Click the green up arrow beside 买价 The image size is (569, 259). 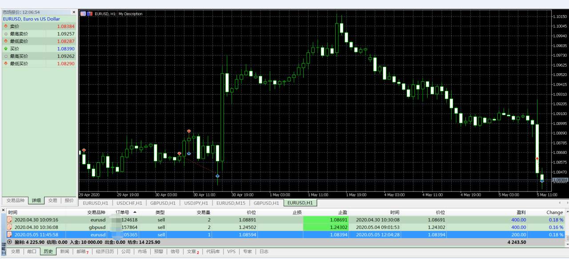pyautogui.click(x=6, y=49)
